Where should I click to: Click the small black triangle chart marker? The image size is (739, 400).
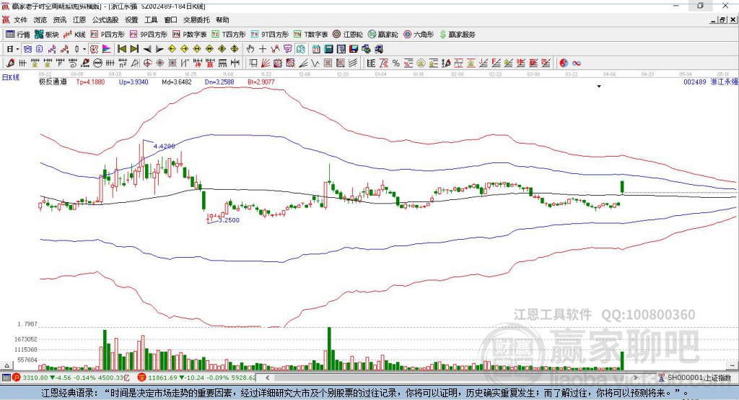coord(599,87)
